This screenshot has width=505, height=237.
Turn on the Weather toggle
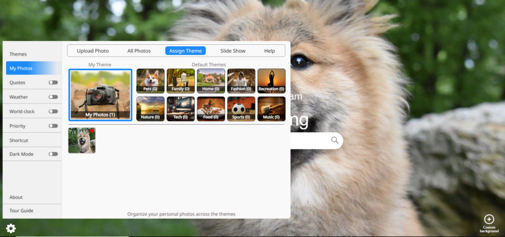click(x=53, y=97)
